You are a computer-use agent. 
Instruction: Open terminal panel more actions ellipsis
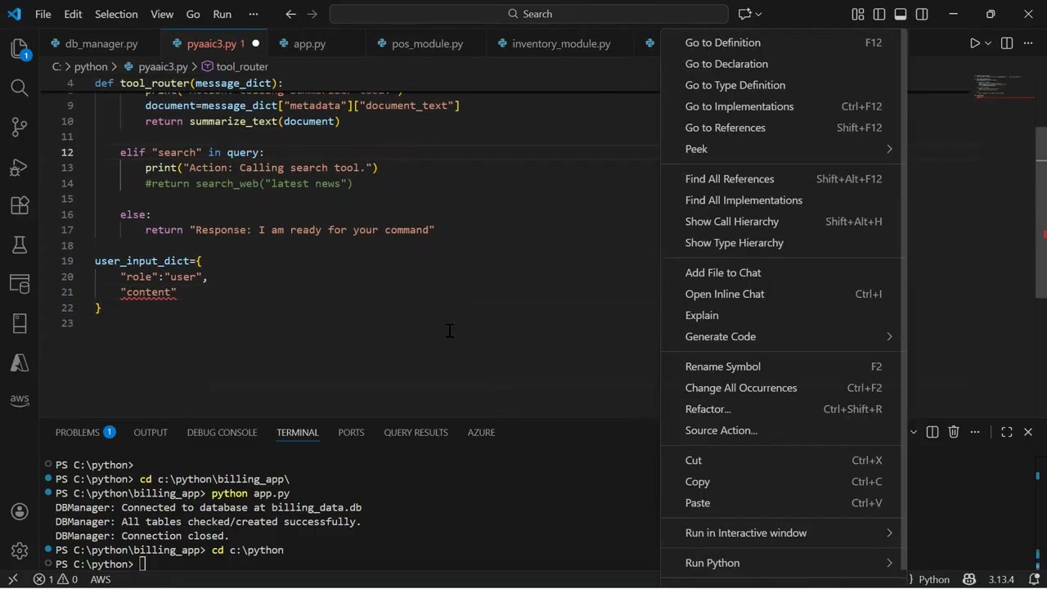pos(975,432)
